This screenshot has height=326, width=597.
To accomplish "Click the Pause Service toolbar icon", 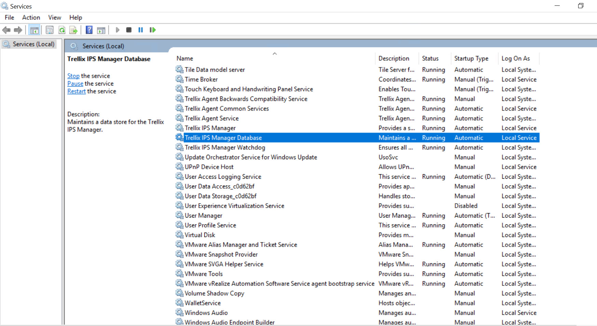I will pos(140,30).
